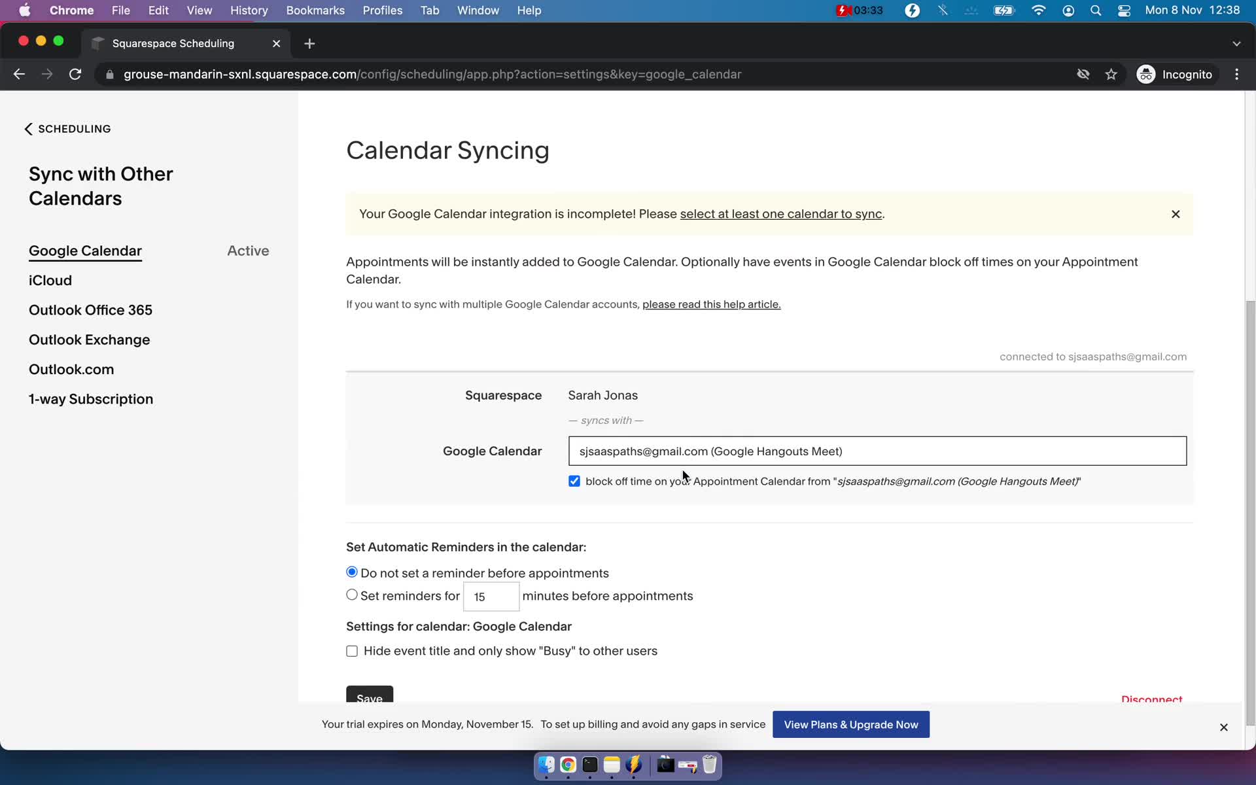
Task: Uncheck block off time on Appointment Calendar
Action: pyautogui.click(x=574, y=481)
